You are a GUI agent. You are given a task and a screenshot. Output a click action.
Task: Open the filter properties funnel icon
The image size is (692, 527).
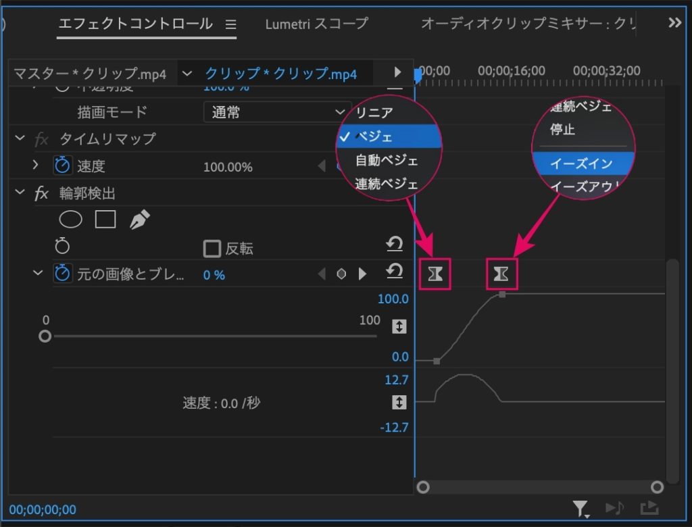click(580, 509)
